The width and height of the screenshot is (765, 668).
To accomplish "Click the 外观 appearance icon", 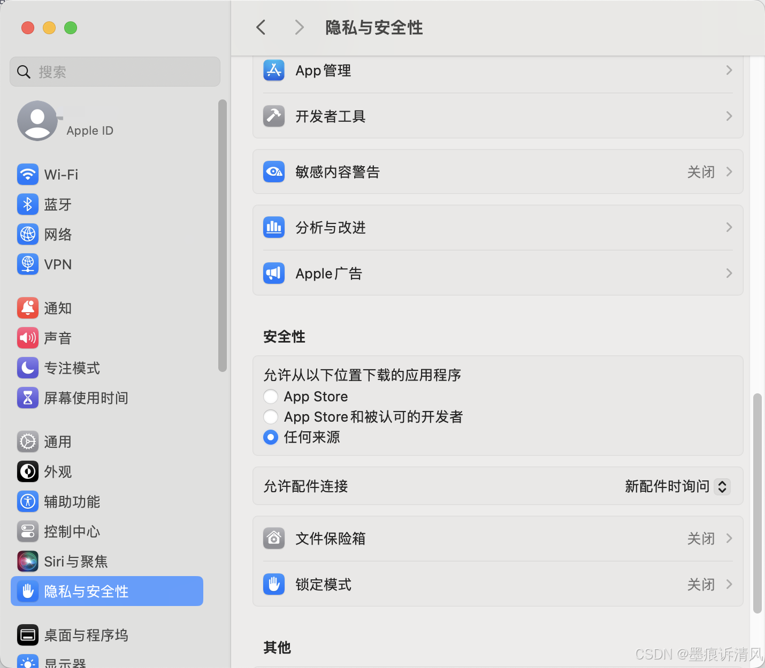I will coord(28,471).
